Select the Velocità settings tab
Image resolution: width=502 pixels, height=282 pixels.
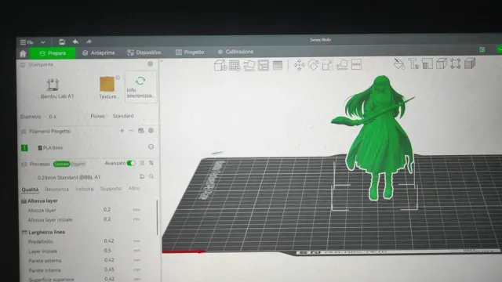pyautogui.click(x=85, y=189)
